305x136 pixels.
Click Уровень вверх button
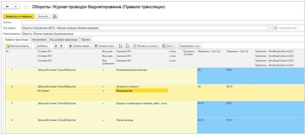click(80, 46)
